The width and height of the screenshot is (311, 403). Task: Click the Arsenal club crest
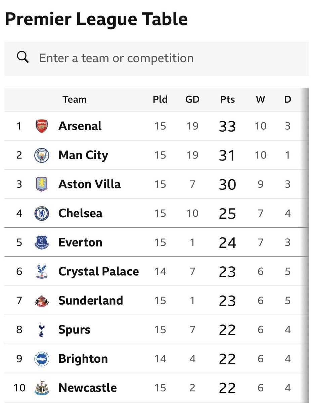coord(42,126)
